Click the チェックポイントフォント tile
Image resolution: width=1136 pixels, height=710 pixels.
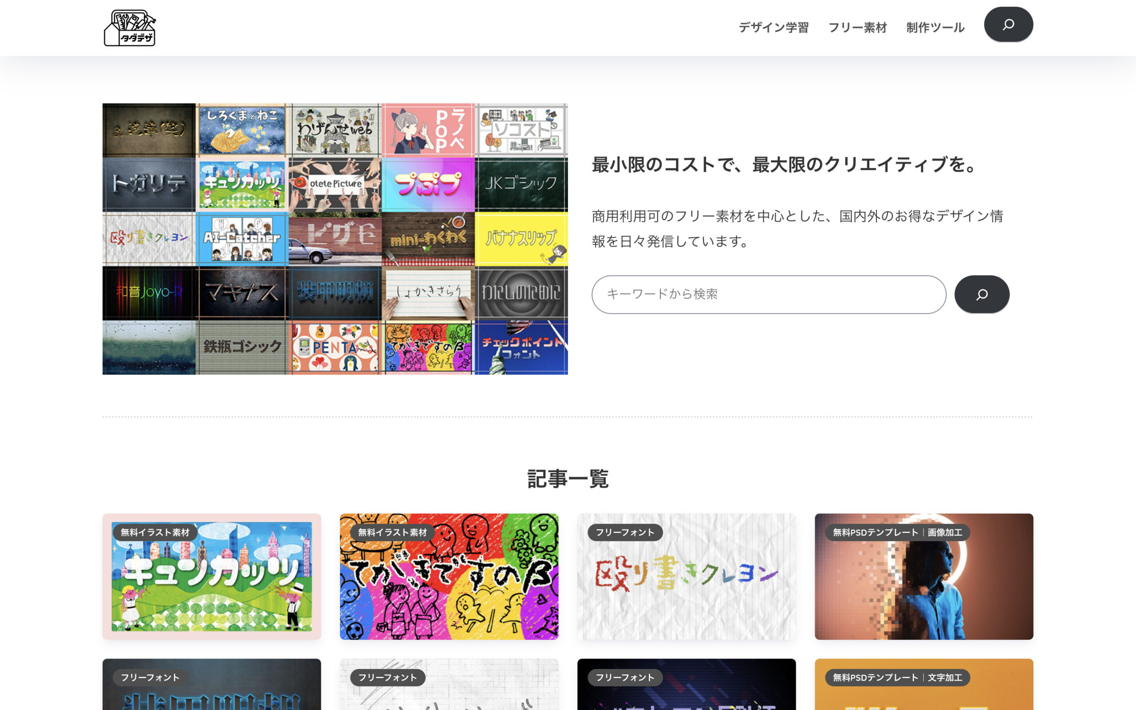point(521,347)
